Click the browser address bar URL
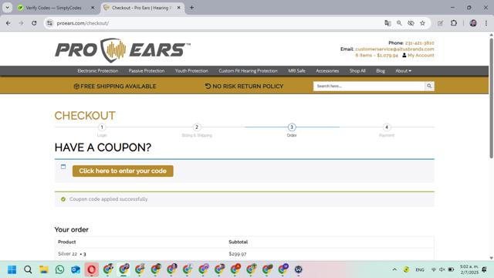 [83, 23]
